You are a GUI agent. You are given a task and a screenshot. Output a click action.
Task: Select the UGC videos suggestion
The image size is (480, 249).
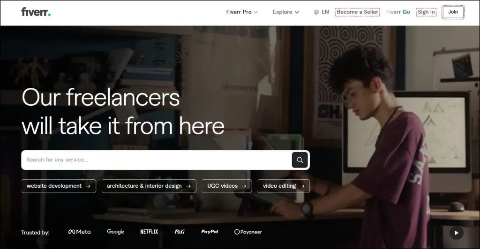[226, 186]
